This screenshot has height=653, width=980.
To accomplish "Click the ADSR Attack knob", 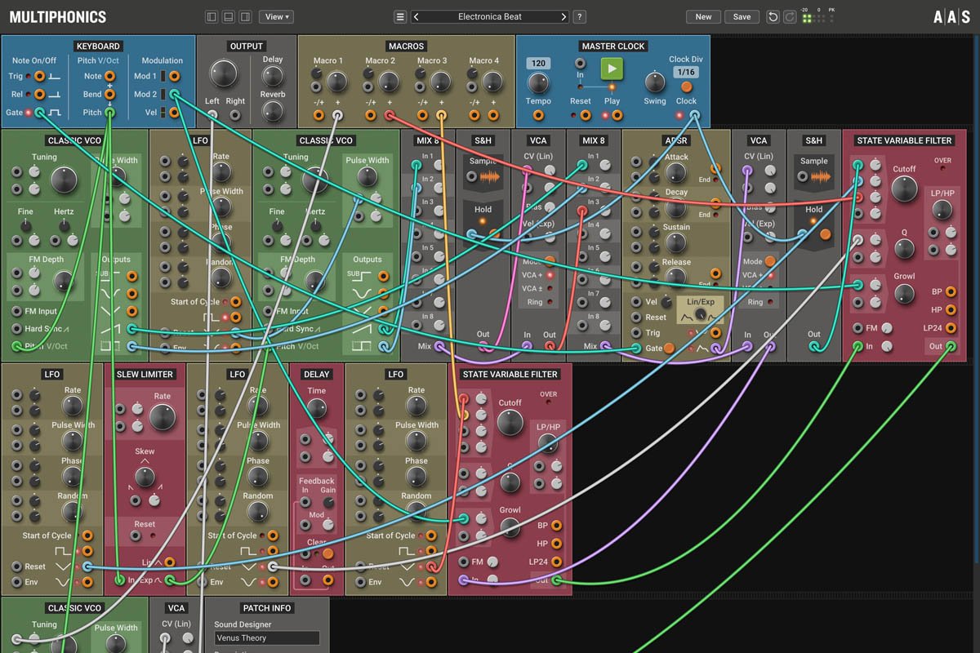I will pyautogui.click(x=675, y=172).
